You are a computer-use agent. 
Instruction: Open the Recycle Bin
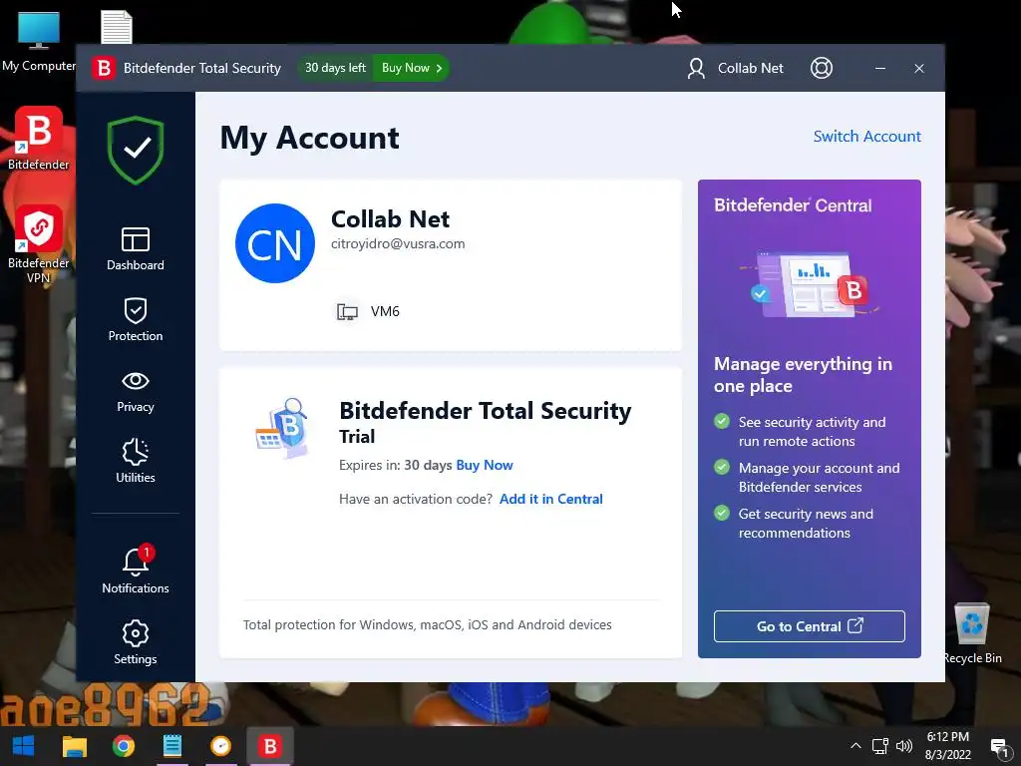(972, 633)
